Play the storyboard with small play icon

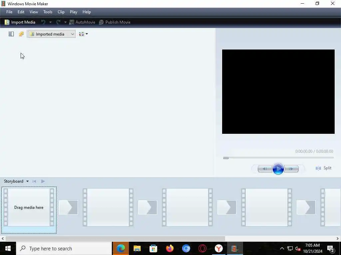pos(43,181)
